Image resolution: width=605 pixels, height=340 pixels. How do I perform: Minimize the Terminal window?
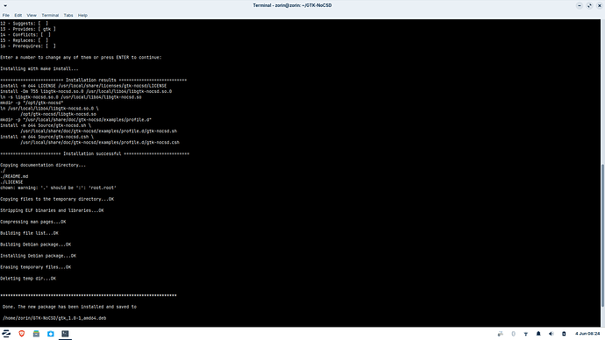[580, 5]
